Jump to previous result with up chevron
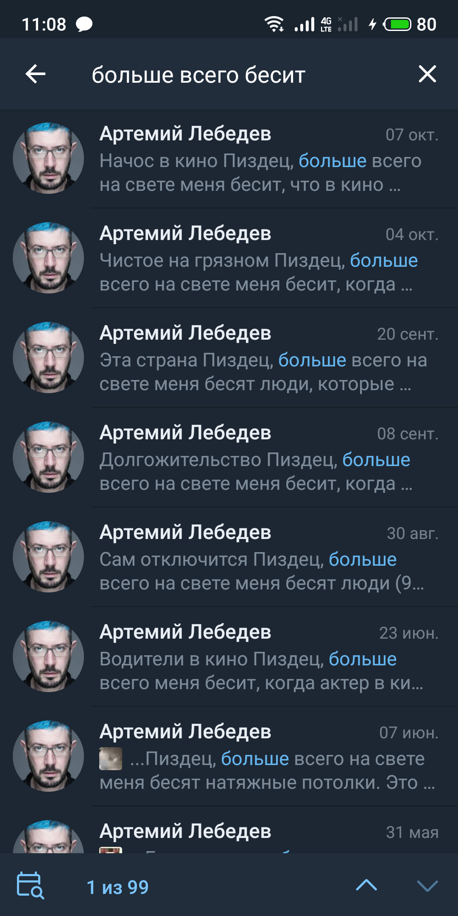 click(366, 885)
